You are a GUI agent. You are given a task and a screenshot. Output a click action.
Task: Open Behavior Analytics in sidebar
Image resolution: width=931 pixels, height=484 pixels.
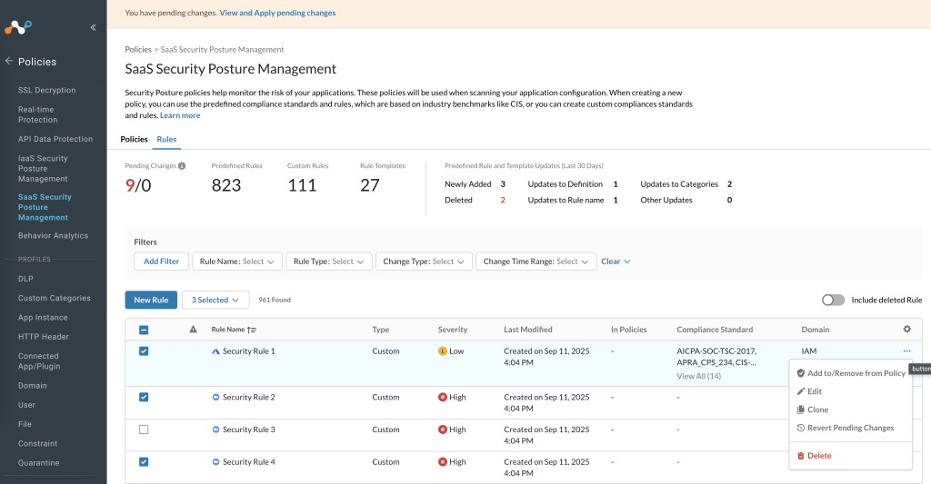53,235
